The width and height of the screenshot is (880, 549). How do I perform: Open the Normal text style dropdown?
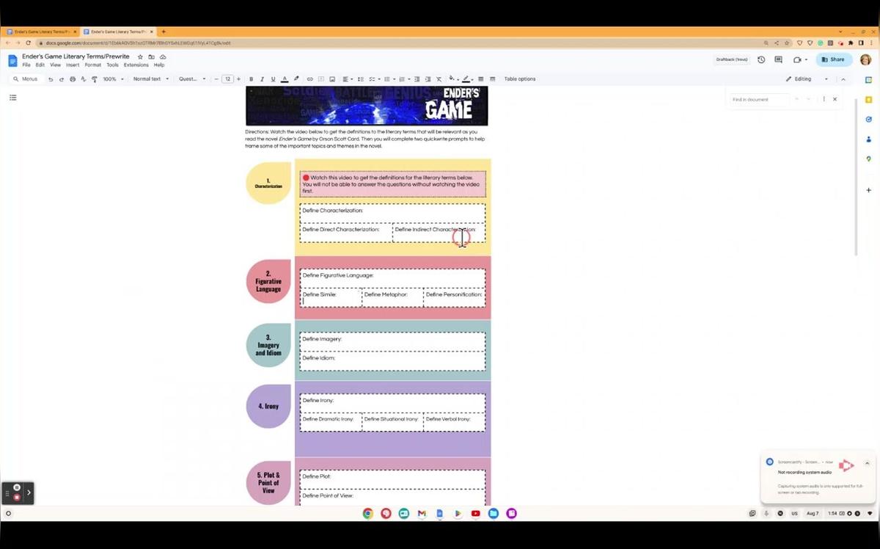[151, 79]
